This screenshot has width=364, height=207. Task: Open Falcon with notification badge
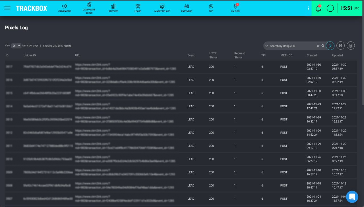[235, 8]
